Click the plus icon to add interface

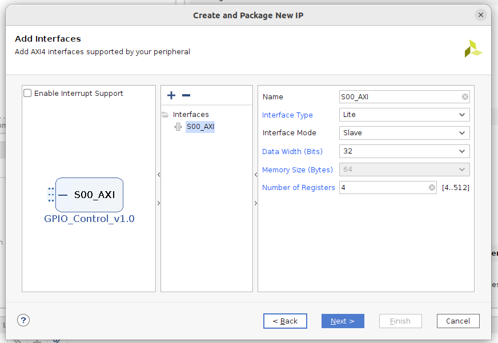171,95
